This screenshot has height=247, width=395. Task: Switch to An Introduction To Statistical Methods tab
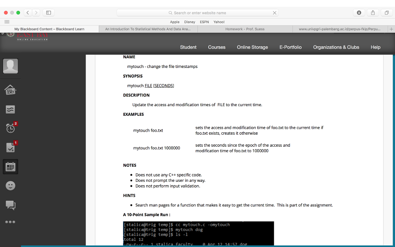148,29
